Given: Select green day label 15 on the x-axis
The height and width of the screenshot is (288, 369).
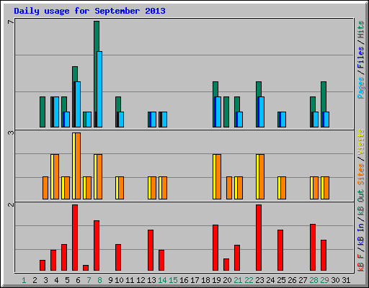Looking at the screenshot, I should click(x=173, y=280).
